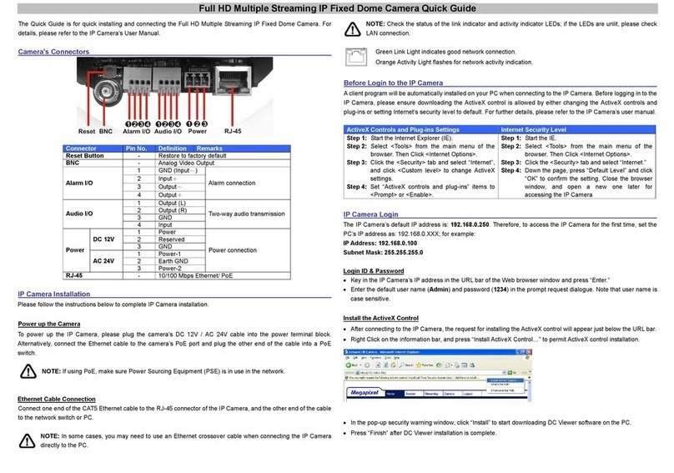Click the warning triangle beside the LED status note
Image resolution: width=674 pixels, height=473 pixels.
point(353,29)
